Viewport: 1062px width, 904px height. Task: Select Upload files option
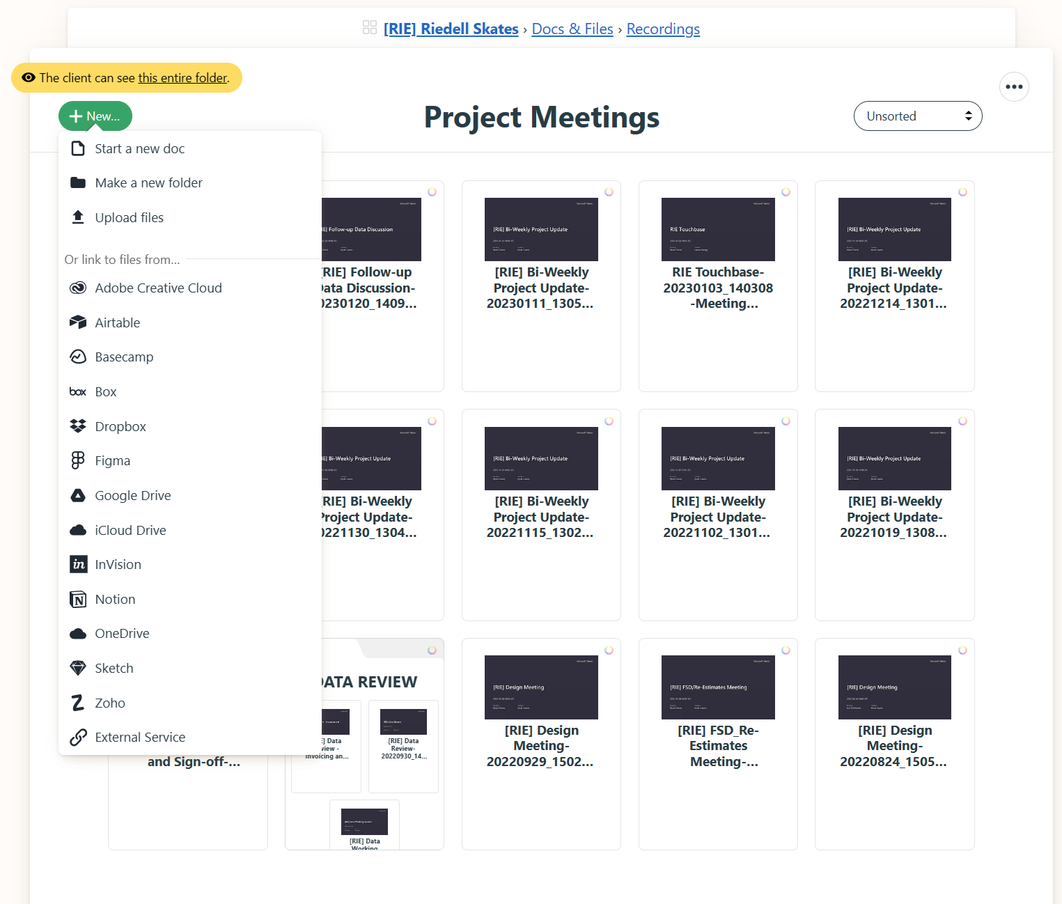tap(189, 217)
